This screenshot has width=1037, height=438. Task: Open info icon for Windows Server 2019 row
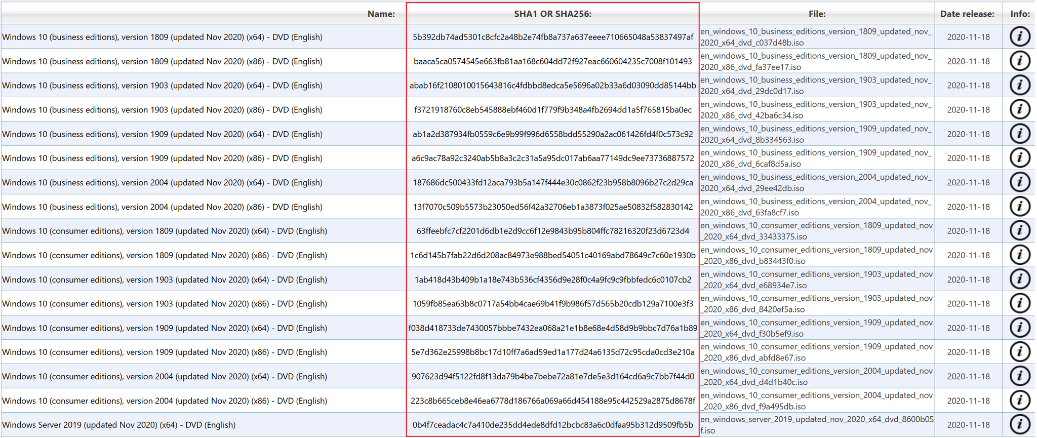1020,424
